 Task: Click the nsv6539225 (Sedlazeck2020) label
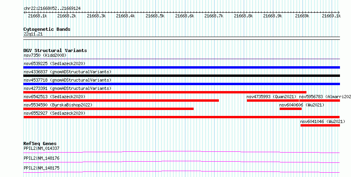54,63
